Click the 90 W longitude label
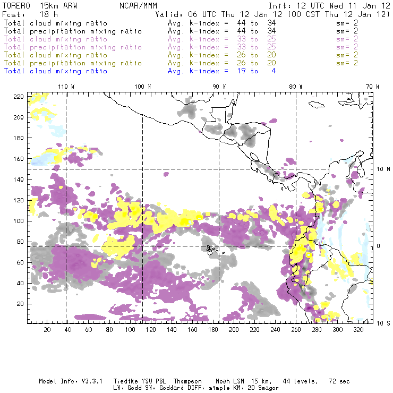Screen dimensions: 393x393 219,87
